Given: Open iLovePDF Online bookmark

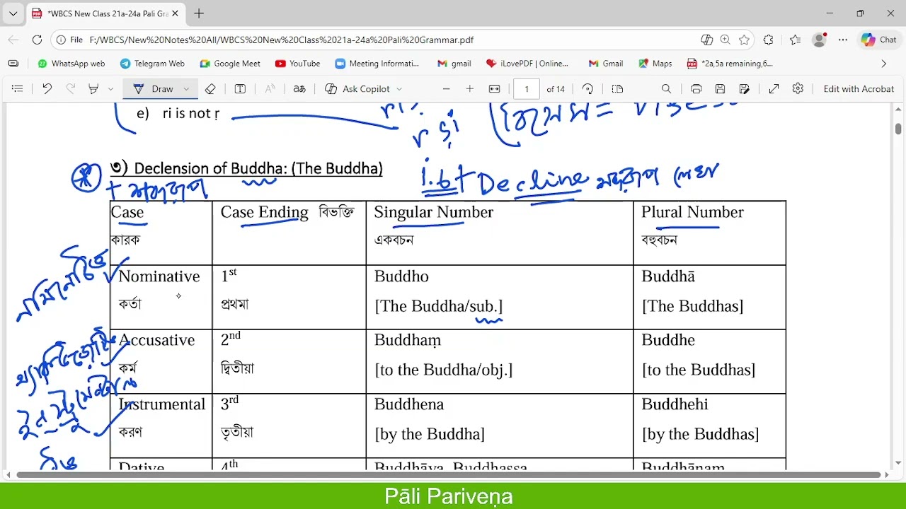Looking at the screenshot, I should pyautogui.click(x=527, y=64).
